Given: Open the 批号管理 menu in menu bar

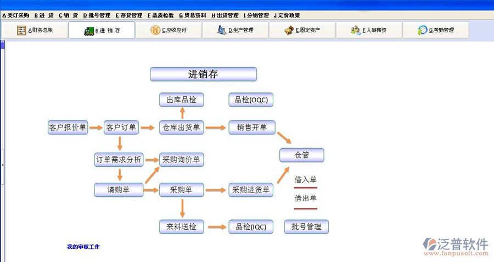Looking at the screenshot, I should point(97,15).
